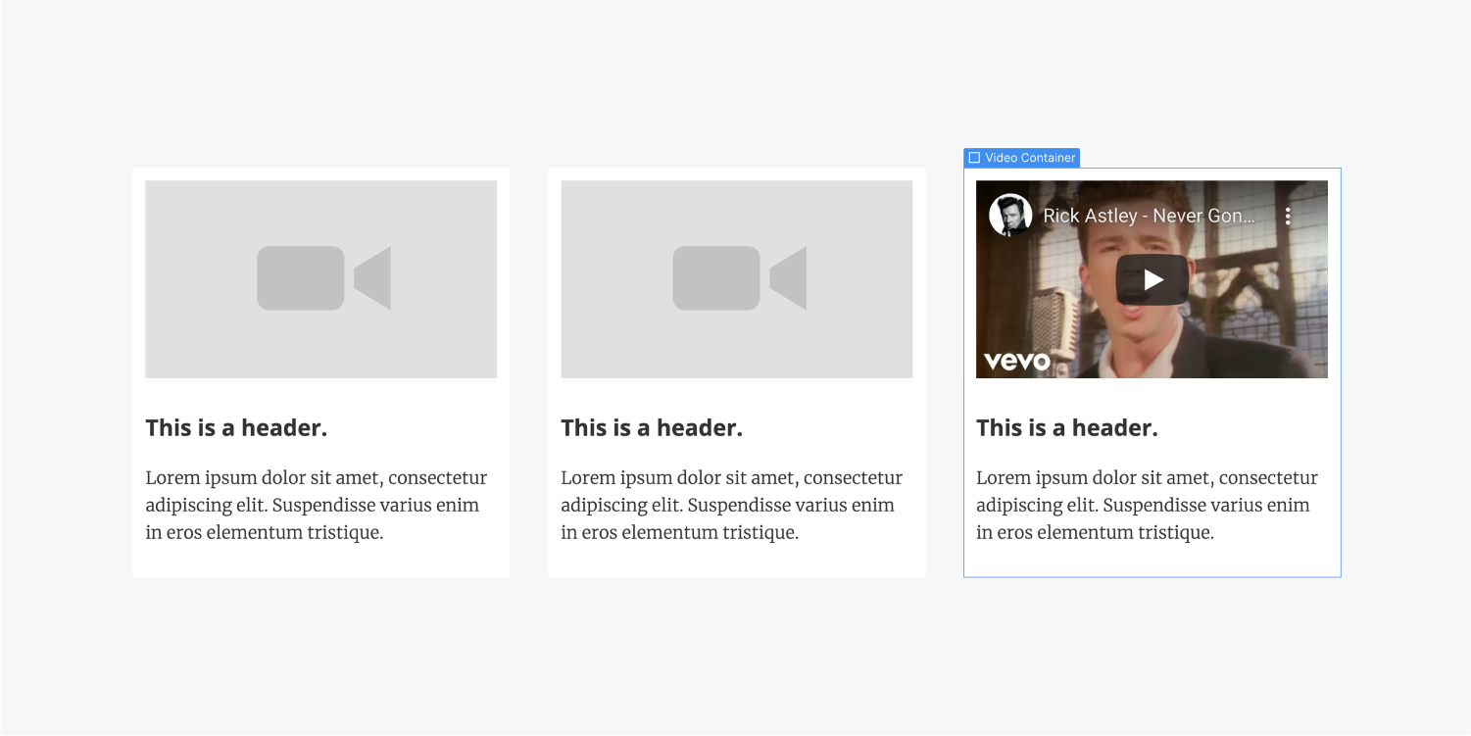Select the header text in the third card
The width and height of the screenshot is (1471, 736).
(1067, 428)
